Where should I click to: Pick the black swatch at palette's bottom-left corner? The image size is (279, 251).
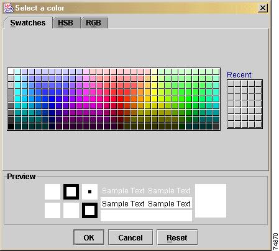(11, 126)
